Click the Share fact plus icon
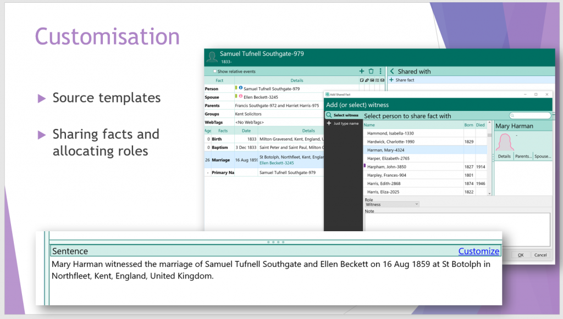 [x=391, y=80]
